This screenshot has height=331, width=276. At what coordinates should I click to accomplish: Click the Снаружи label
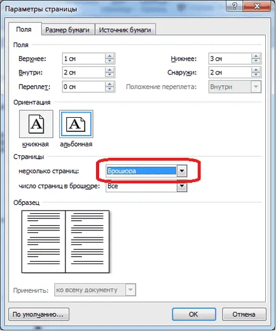click(182, 73)
